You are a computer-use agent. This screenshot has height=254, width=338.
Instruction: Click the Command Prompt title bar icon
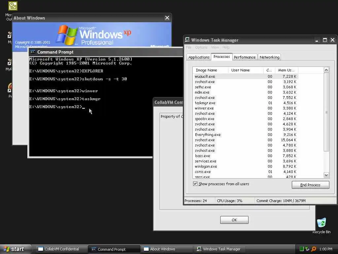33,52
